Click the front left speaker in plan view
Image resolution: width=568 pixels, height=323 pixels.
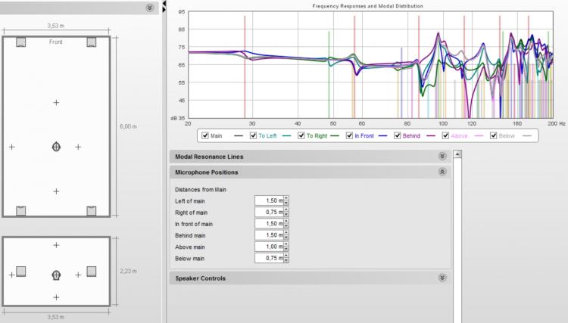point(21,42)
